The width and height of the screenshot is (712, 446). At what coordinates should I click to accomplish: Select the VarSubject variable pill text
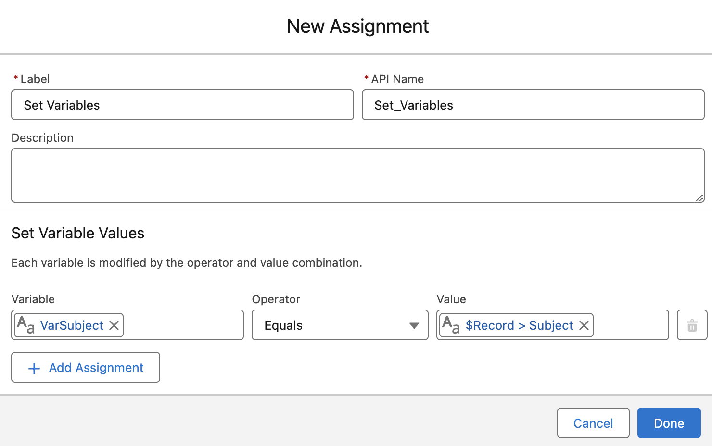[x=72, y=325]
